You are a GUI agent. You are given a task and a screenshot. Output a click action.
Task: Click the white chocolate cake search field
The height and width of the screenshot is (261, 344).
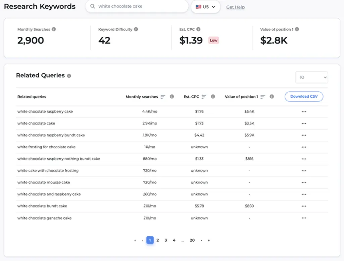[x=138, y=6]
